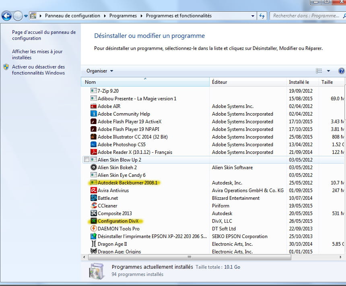Click the publisher Avira Operations GmbH & Co. KG
This screenshot has width=346, height=286.
248,191
